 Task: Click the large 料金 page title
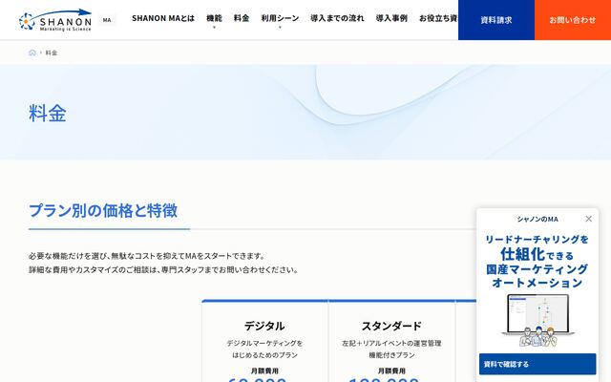tap(48, 114)
